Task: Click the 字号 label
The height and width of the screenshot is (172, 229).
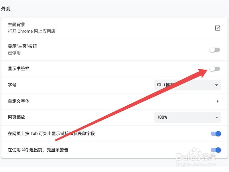Action: 12,85
